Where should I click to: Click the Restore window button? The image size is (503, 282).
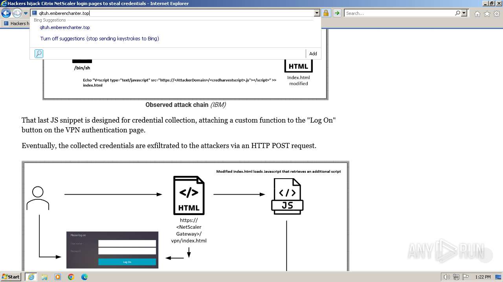(492, 3)
